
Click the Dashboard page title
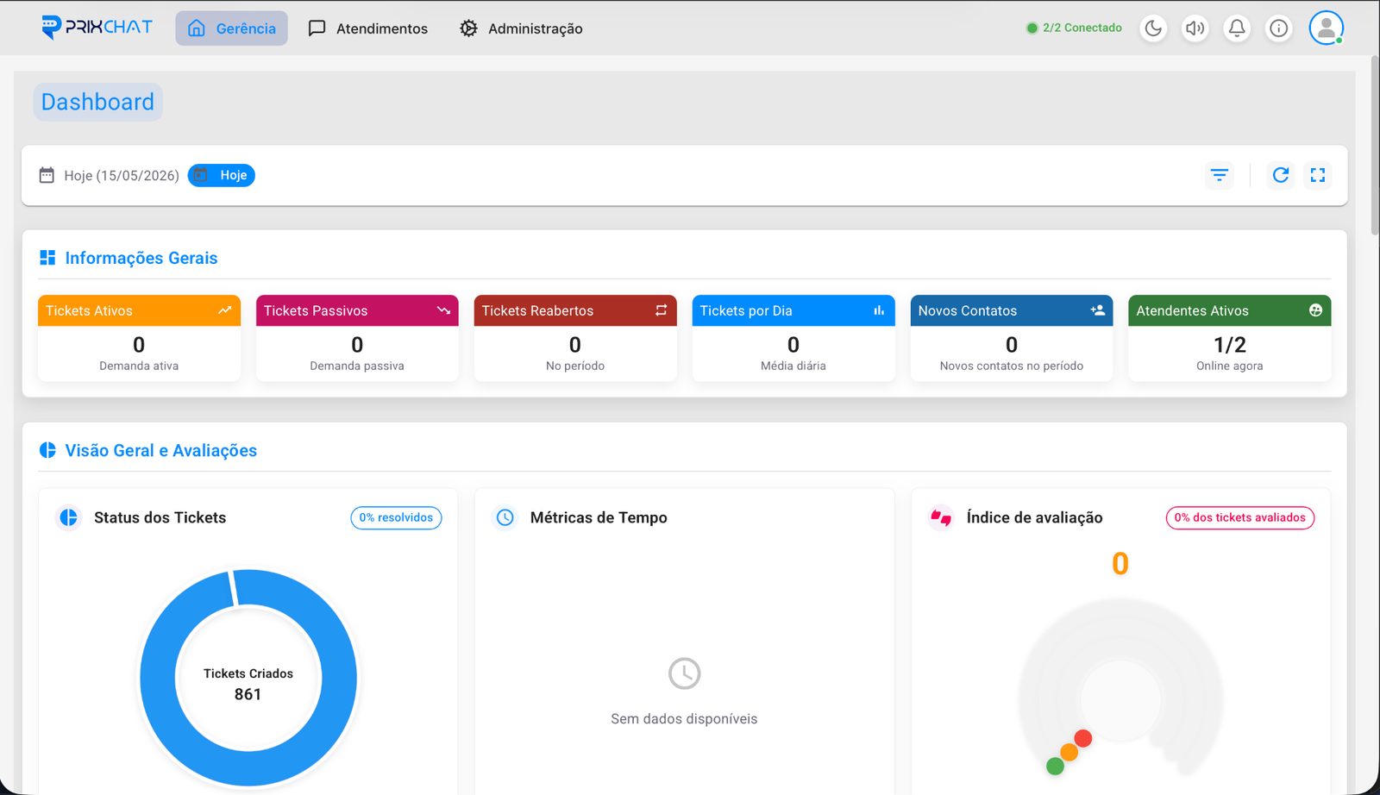tap(97, 102)
